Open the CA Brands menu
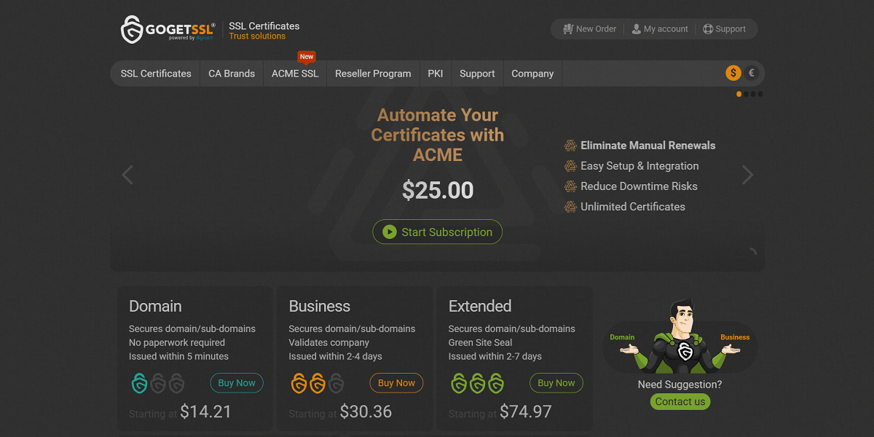Image resolution: width=874 pixels, height=437 pixels. (232, 74)
